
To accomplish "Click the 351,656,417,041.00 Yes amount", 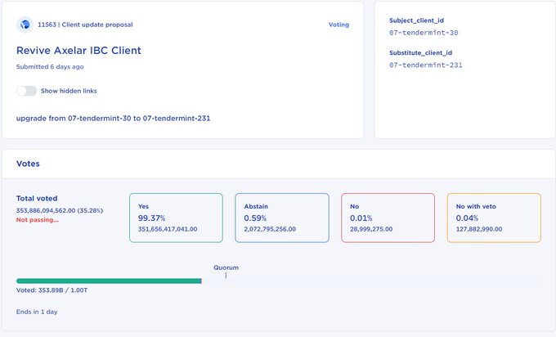I will (168, 229).
